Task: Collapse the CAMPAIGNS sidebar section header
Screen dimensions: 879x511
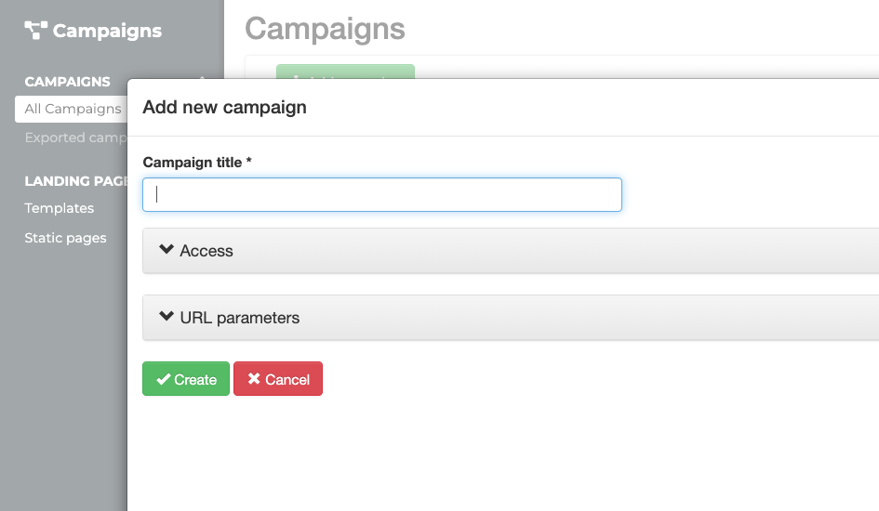Action: 67,82
